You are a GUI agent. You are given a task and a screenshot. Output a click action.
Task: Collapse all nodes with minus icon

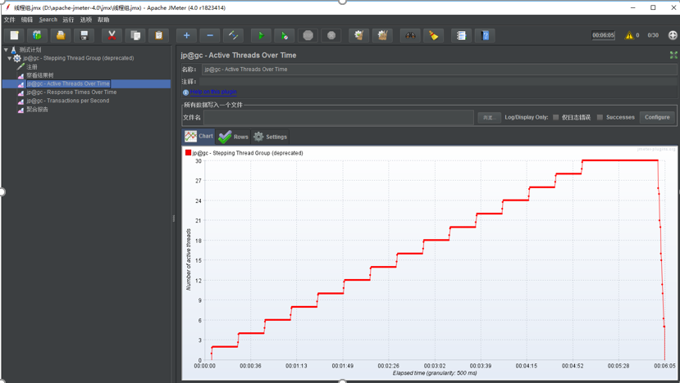click(210, 35)
